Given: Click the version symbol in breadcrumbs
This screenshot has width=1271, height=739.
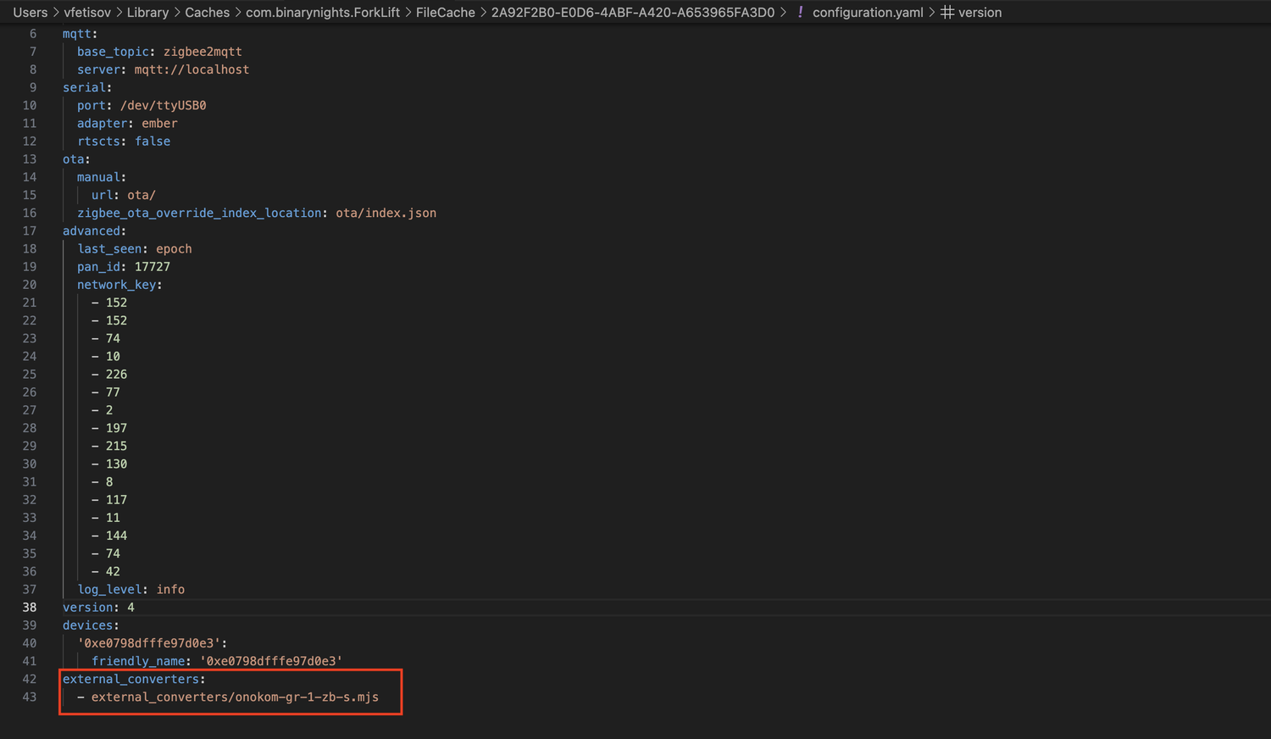Looking at the screenshot, I should 980,12.
